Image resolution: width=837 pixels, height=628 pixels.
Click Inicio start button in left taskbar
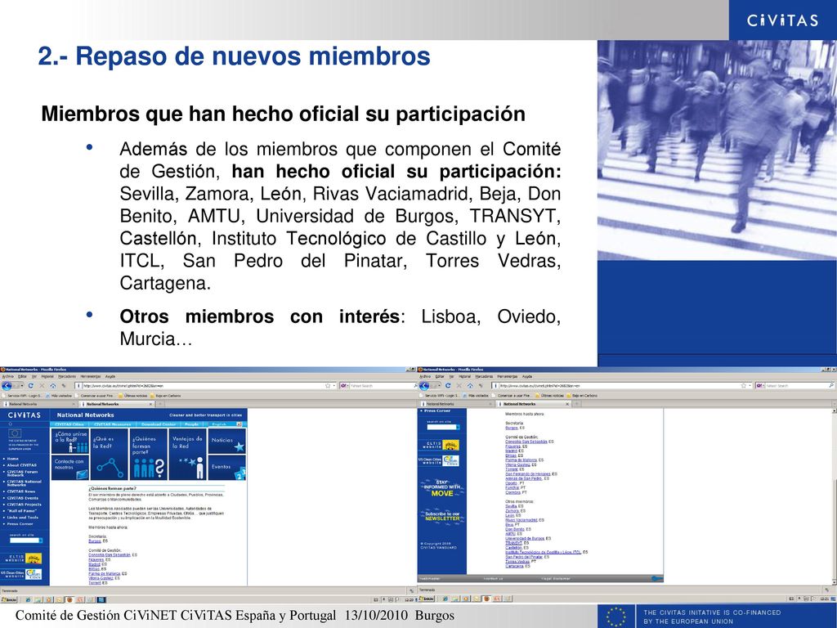(x=8, y=599)
